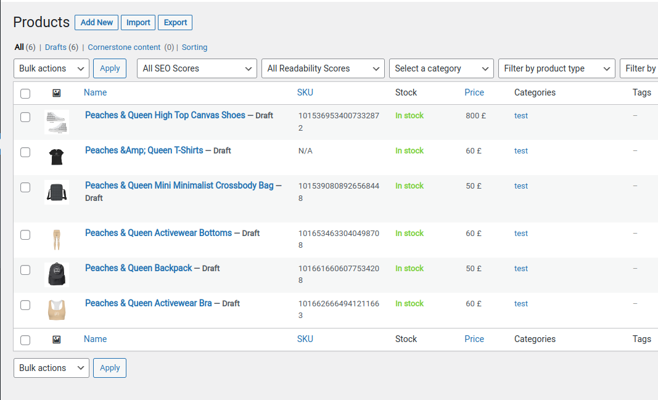Click test category in Activewear Bottoms row
Screen dimensions: 658x400
tap(520, 234)
